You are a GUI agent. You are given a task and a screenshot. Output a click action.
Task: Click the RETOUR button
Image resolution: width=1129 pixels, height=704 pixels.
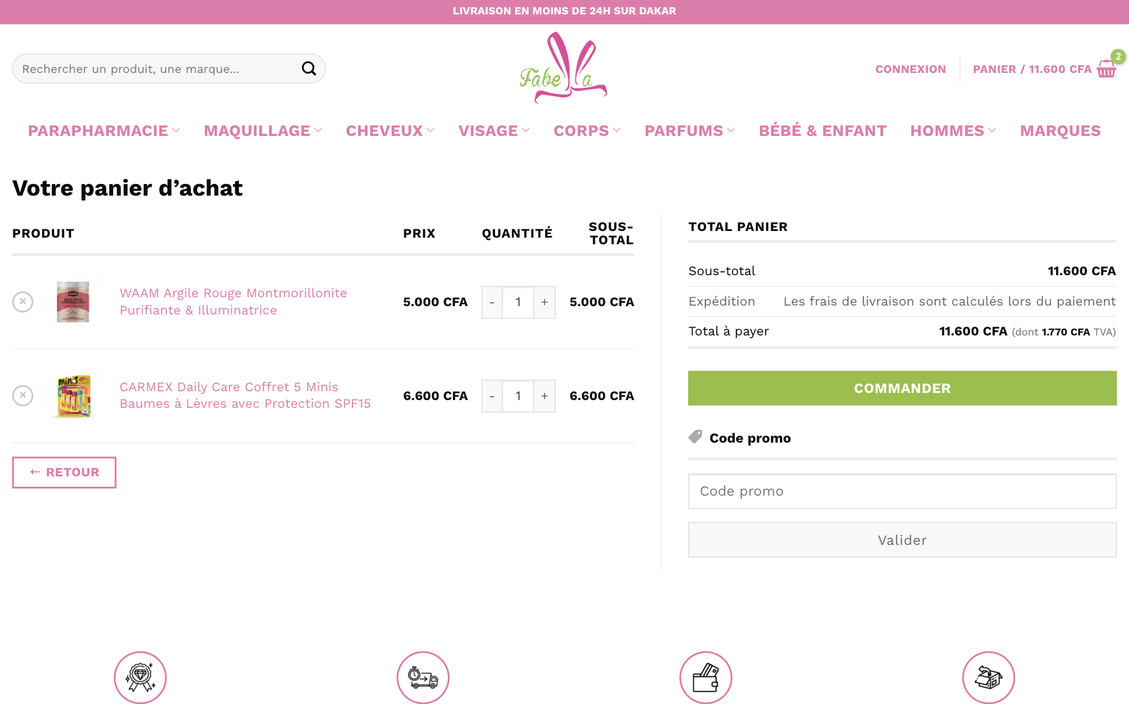click(x=64, y=472)
